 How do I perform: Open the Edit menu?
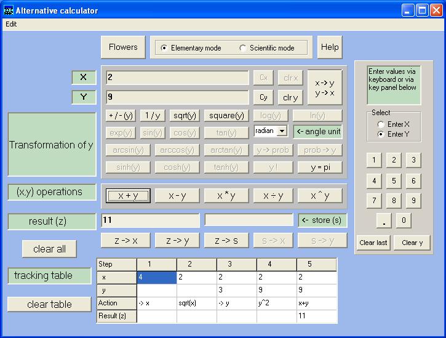click(x=11, y=24)
